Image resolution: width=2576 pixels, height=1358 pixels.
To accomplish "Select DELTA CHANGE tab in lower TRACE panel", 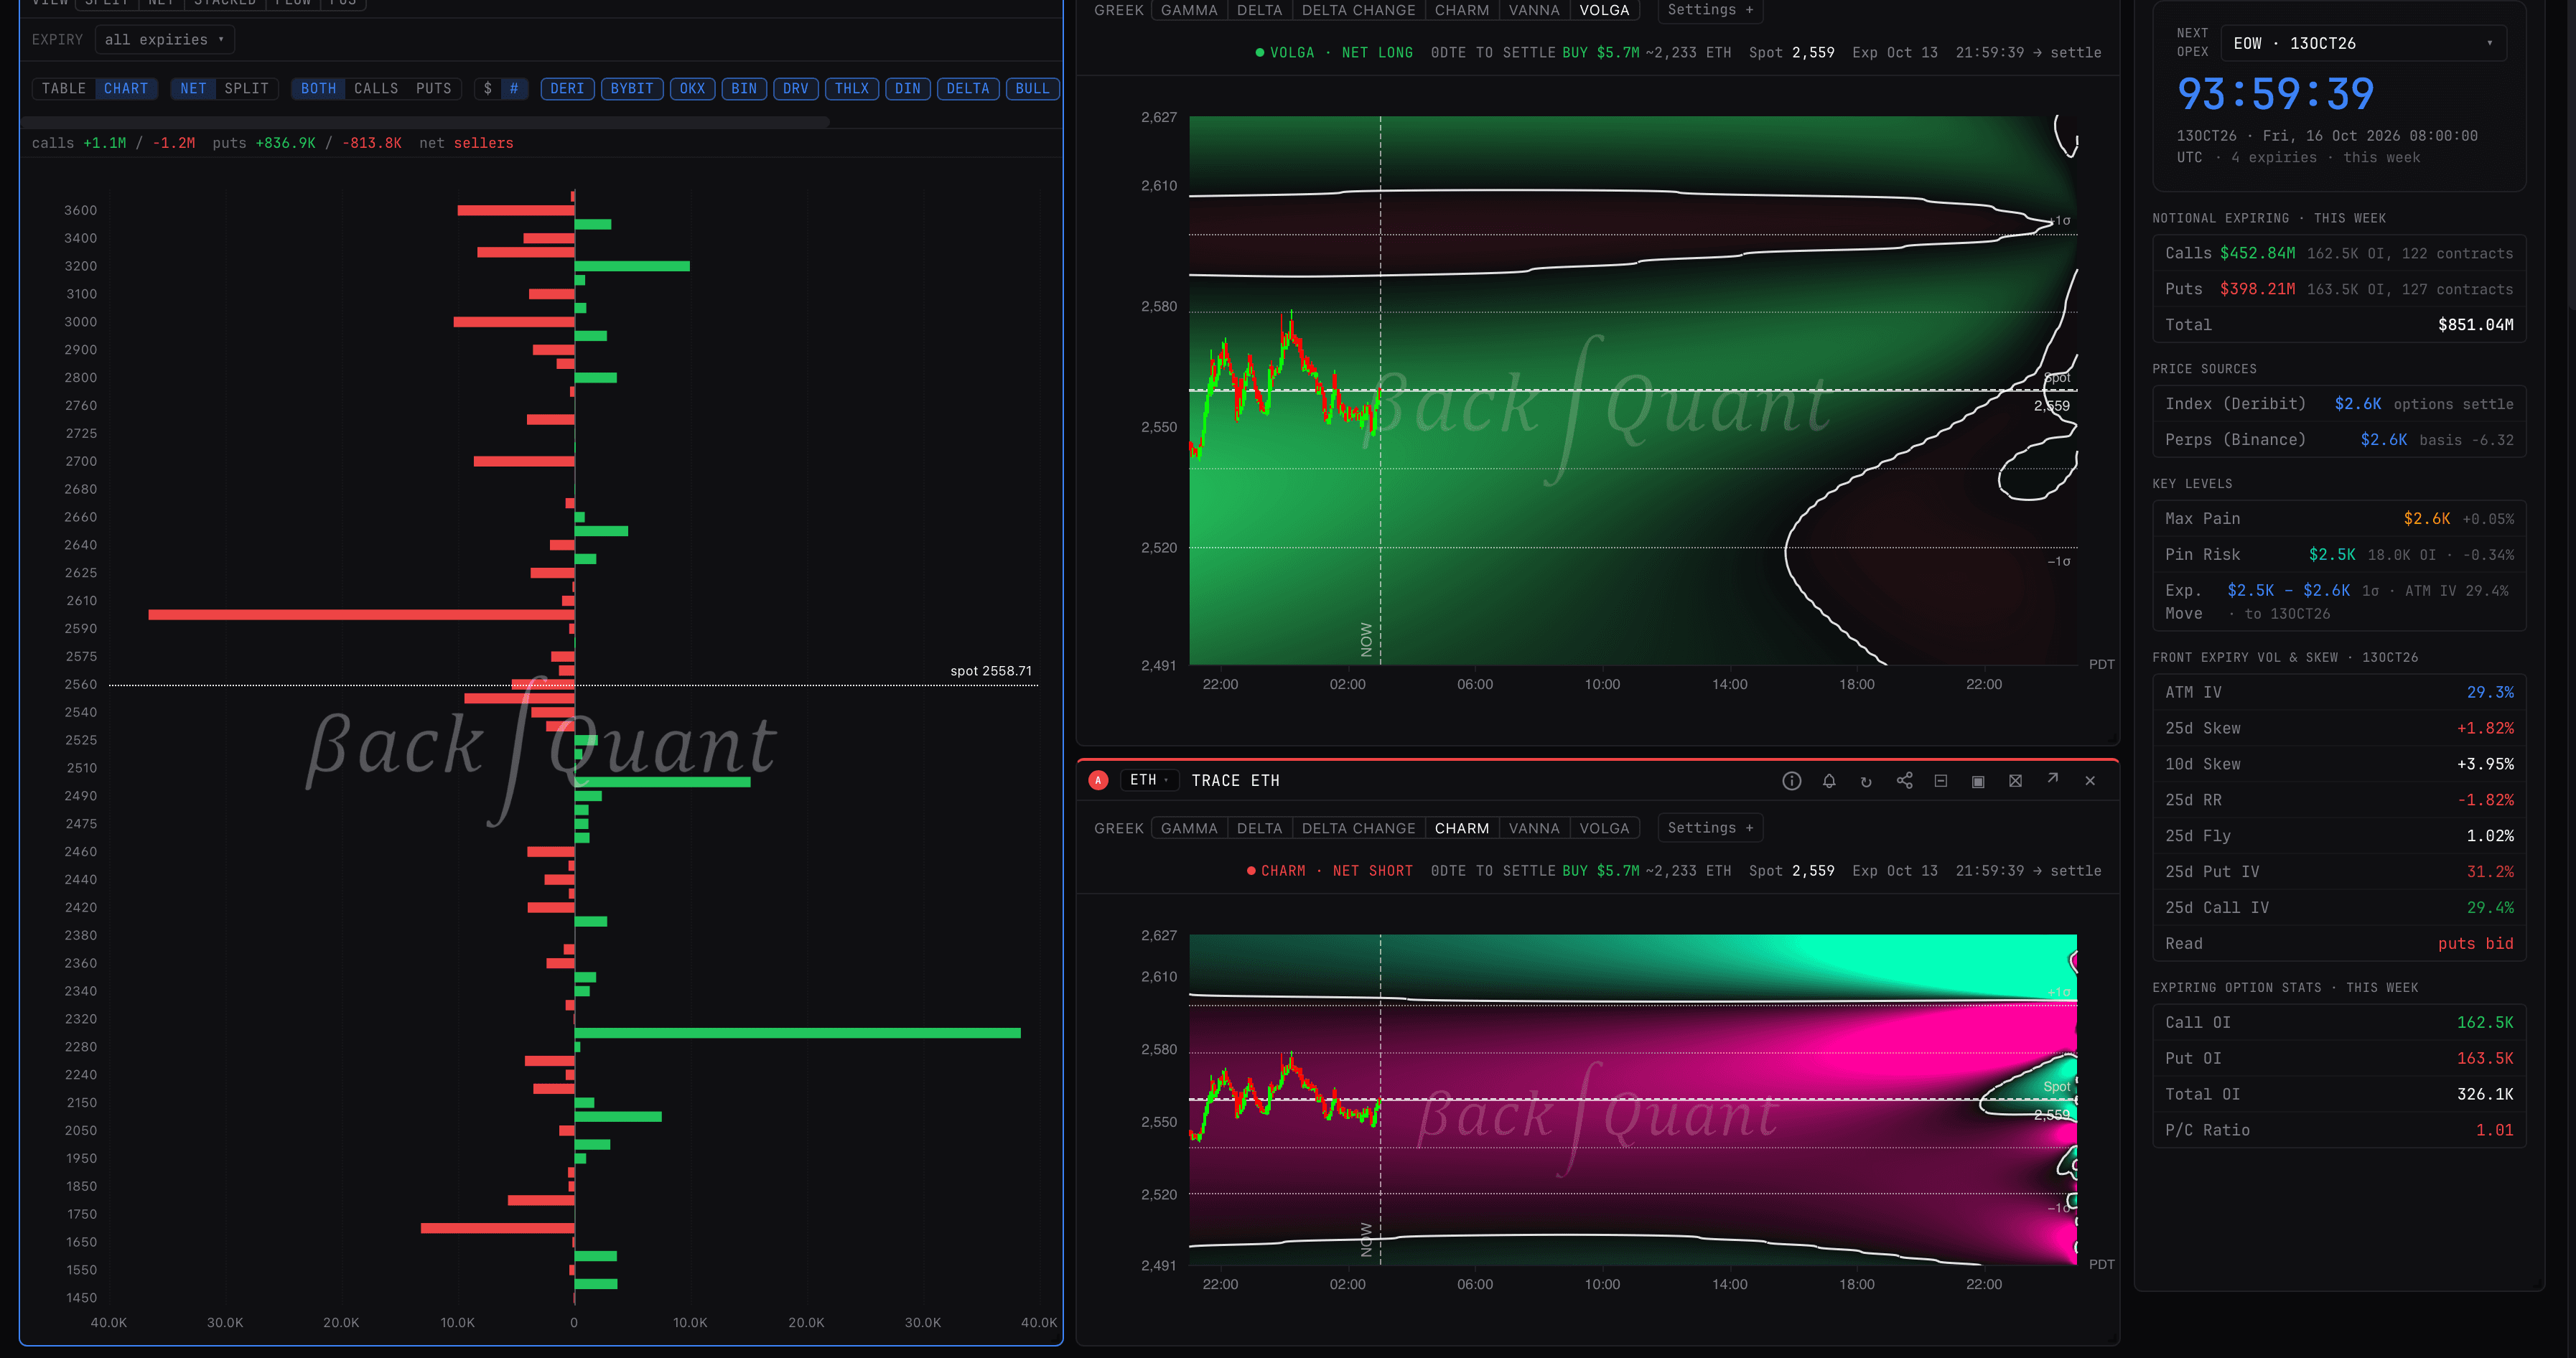I will click(1358, 829).
